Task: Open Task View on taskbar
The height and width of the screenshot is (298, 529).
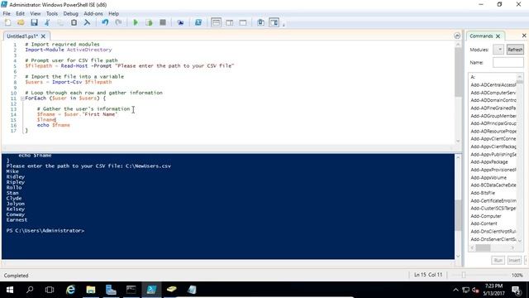Action: 50,290
